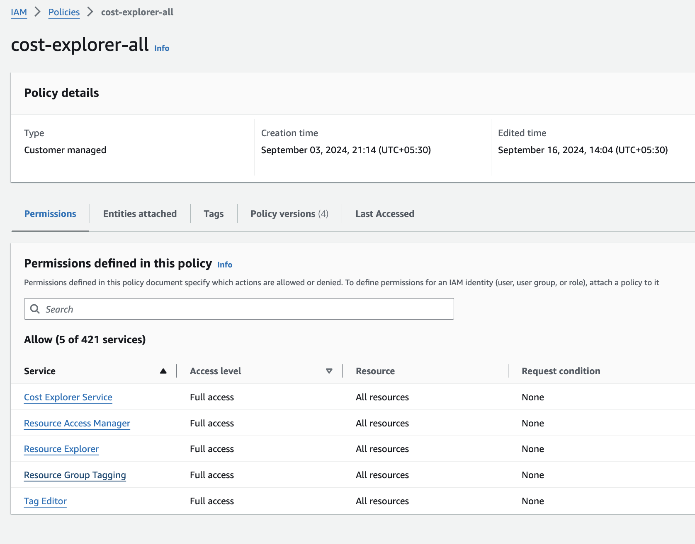The height and width of the screenshot is (544, 695).
Task: Open the Tag Editor service link
Action: [45, 501]
